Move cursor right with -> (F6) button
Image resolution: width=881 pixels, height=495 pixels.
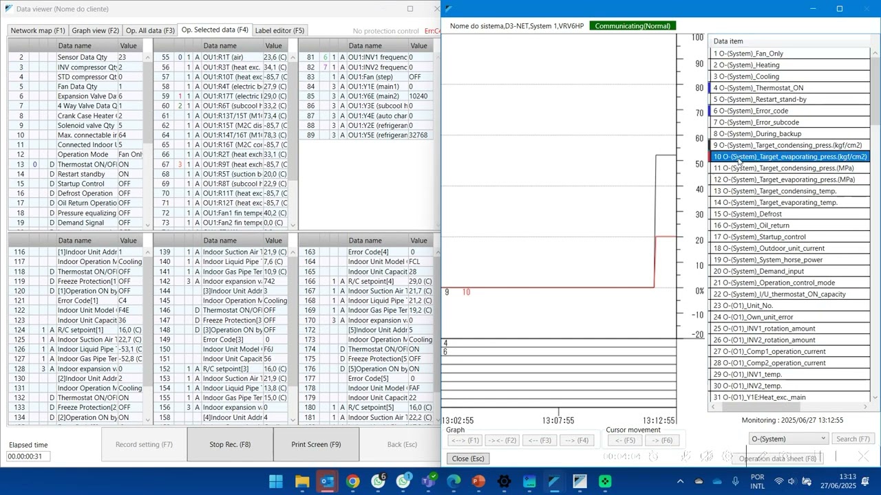pos(661,440)
